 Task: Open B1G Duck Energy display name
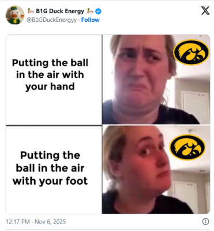coord(60,11)
